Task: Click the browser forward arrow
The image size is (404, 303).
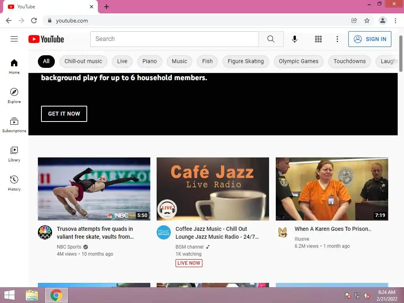Action: 21,21
